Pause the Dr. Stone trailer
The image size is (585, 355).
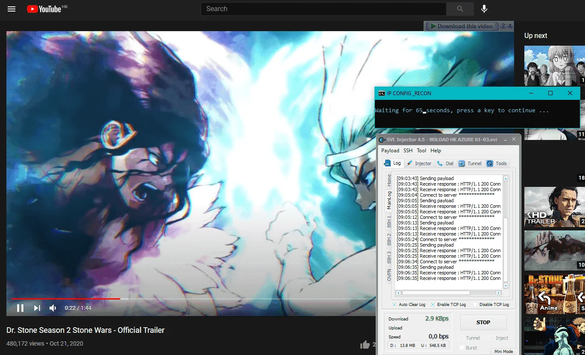[x=20, y=308]
